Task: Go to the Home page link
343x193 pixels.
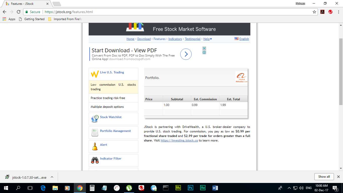Action: pyautogui.click(x=130, y=39)
